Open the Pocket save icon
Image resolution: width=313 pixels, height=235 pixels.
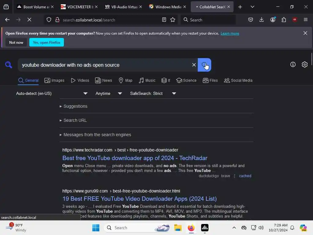click(251, 20)
